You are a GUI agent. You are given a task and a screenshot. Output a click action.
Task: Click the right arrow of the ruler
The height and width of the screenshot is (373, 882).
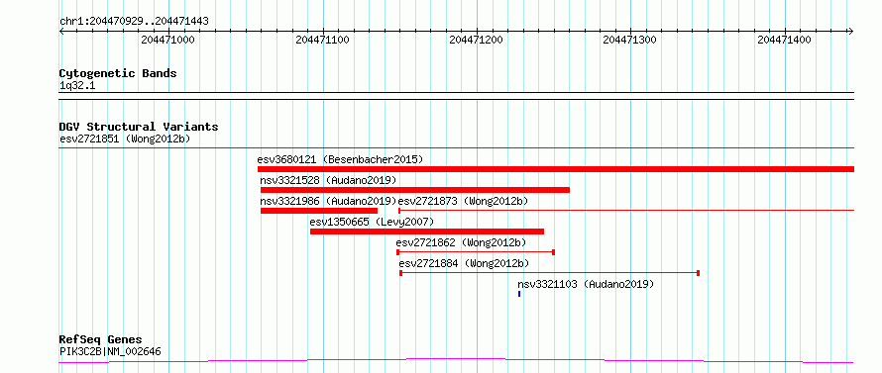(850, 31)
